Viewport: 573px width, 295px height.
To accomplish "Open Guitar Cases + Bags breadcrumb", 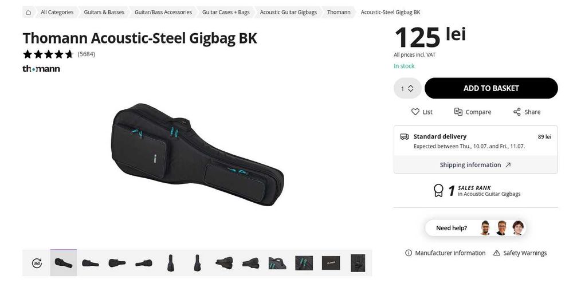I will [x=226, y=12].
